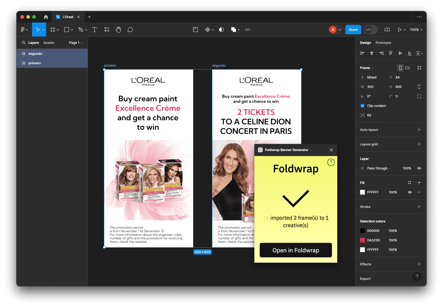Toggle Dev Mode switch

pyautogui.click(x=371, y=30)
